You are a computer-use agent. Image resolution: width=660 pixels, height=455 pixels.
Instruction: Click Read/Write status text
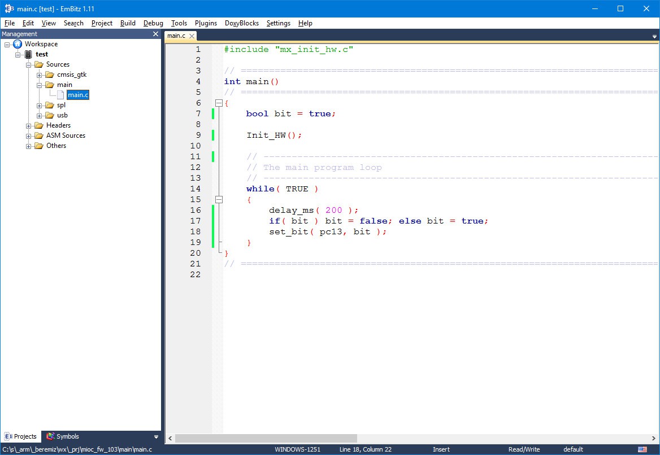(x=524, y=449)
